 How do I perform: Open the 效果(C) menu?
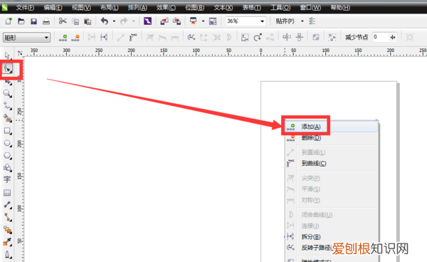tap(166, 8)
